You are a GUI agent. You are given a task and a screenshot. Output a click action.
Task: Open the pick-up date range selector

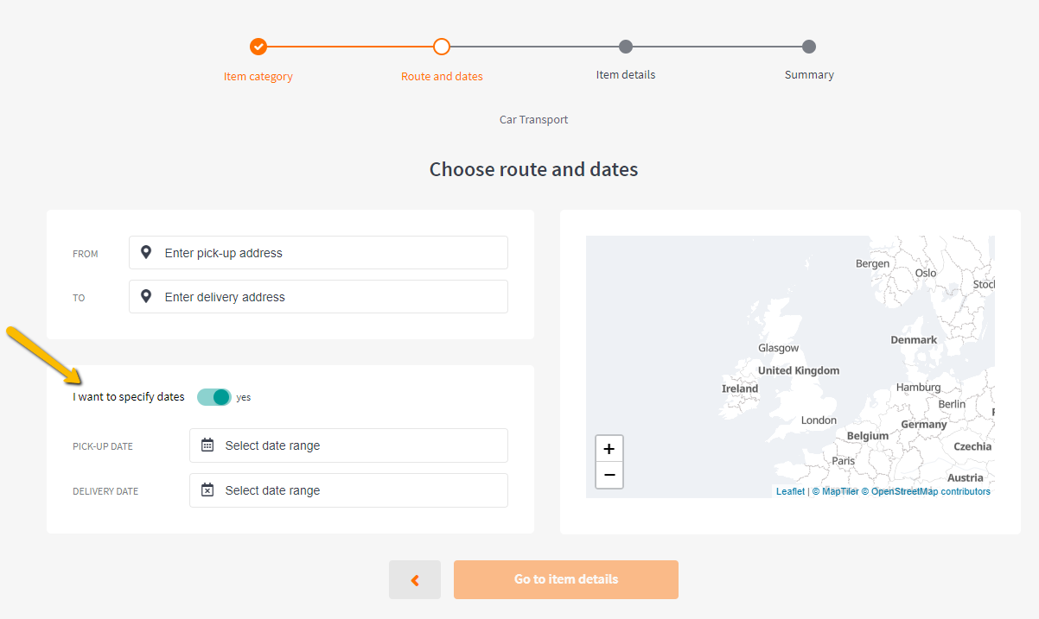tap(348, 445)
